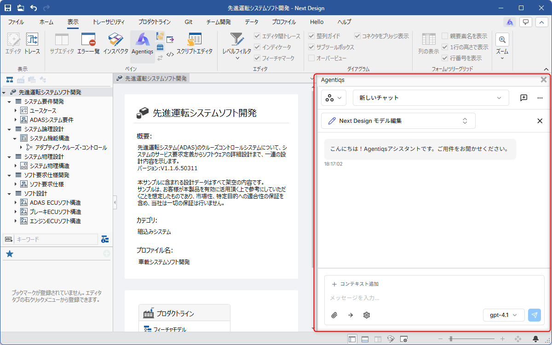Click コンテキスト追加 in the chat box
Image resolution: width=552 pixels, height=345 pixels.
[x=355, y=284]
